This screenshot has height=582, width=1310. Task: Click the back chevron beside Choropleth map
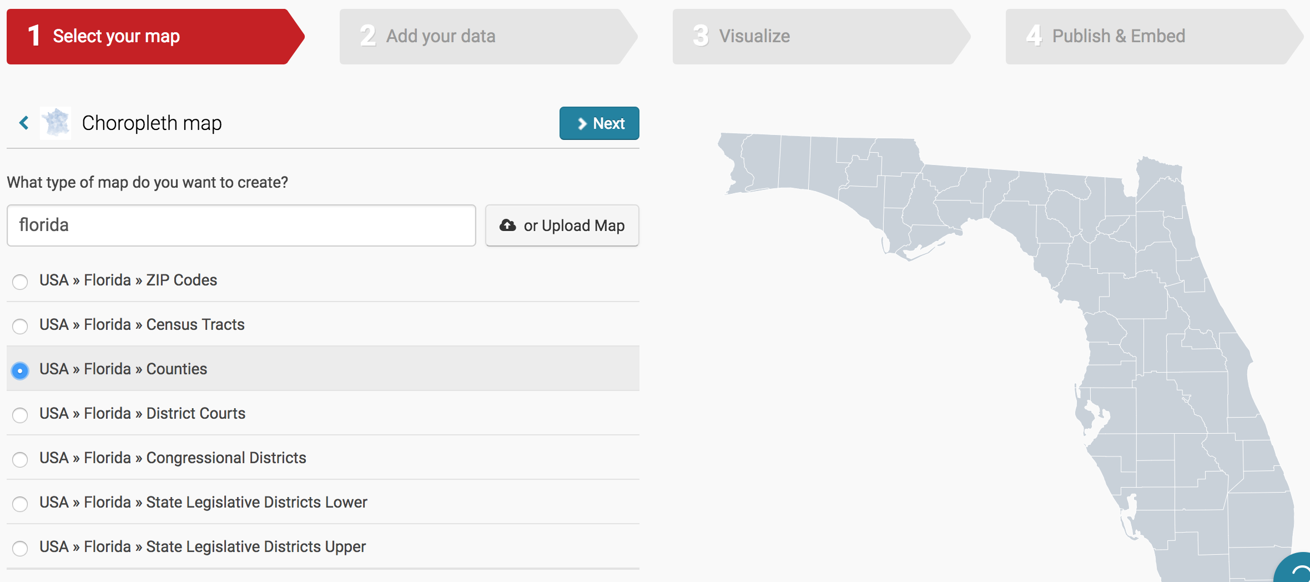[x=24, y=123]
